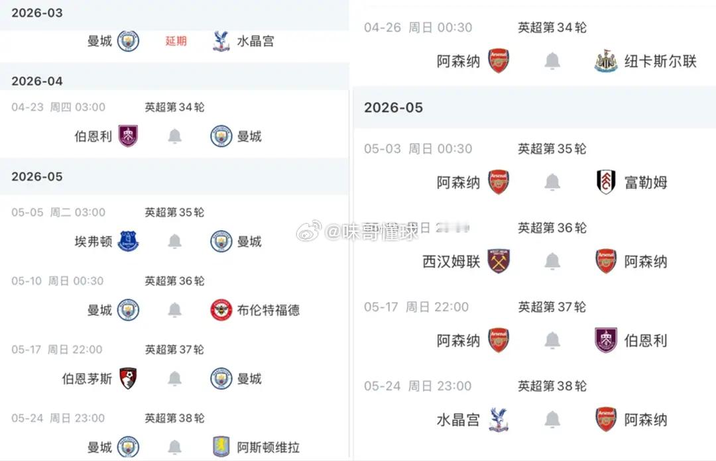Select the Burnley crest in the 04-23 fixture
The width and height of the screenshot is (716, 461).
pyautogui.click(x=128, y=136)
